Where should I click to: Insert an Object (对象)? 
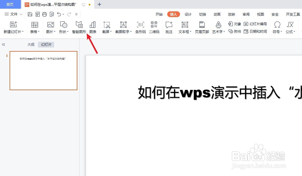(234, 24)
